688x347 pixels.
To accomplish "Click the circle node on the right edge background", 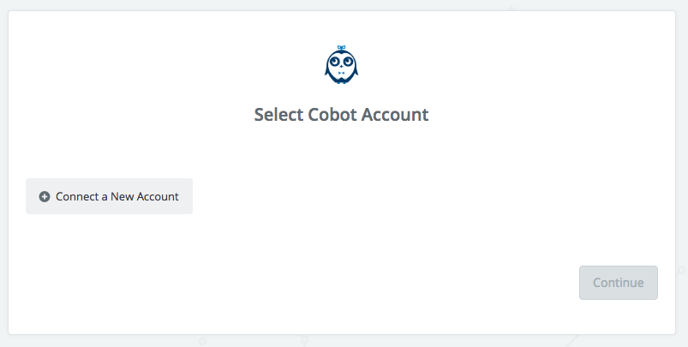I will tap(682, 270).
